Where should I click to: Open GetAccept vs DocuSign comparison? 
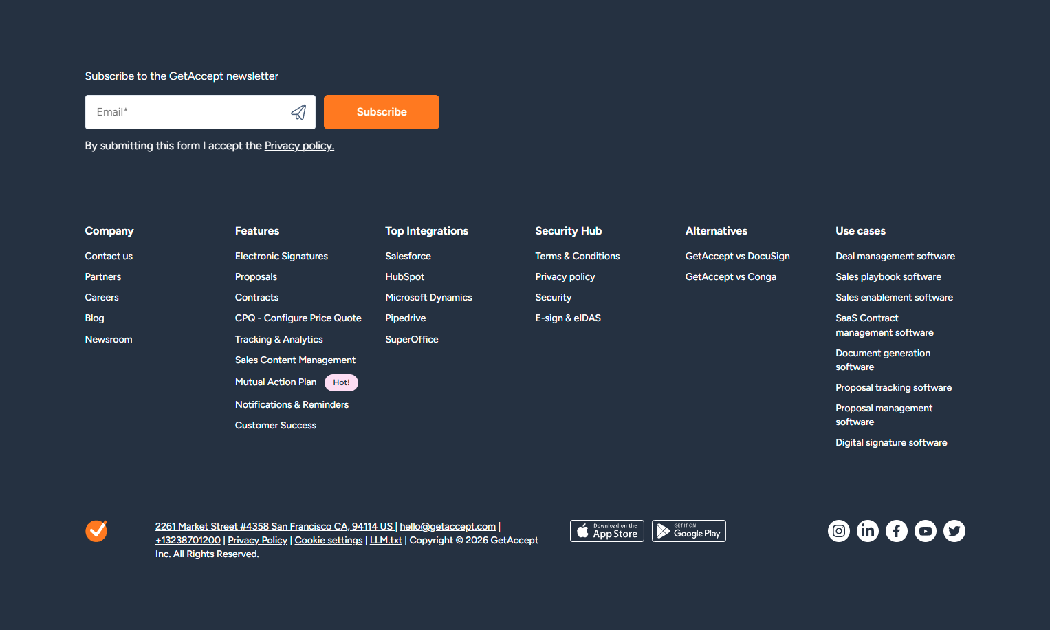point(737,255)
